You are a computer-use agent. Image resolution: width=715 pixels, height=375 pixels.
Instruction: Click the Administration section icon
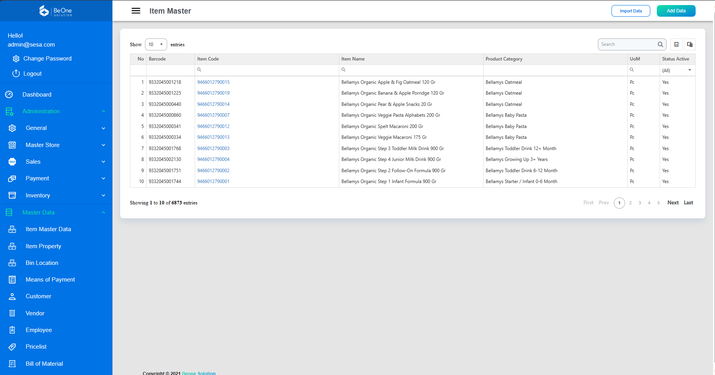pyautogui.click(x=10, y=111)
